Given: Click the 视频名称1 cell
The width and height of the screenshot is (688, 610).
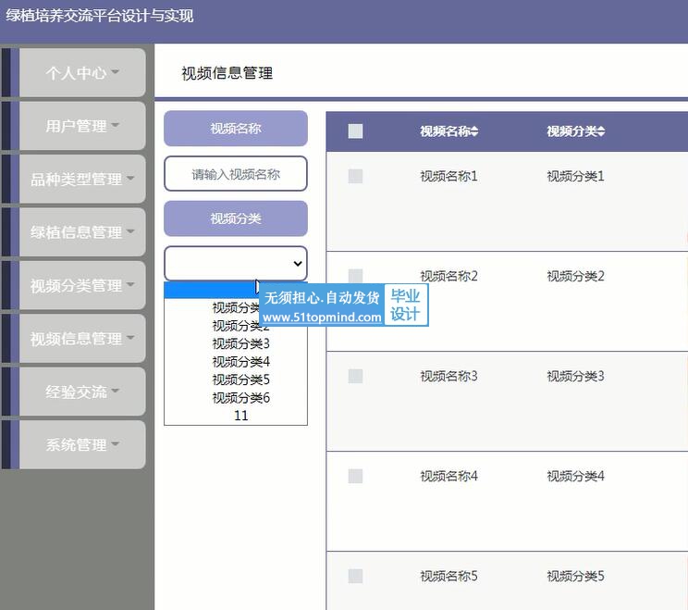Looking at the screenshot, I should pos(448,176).
